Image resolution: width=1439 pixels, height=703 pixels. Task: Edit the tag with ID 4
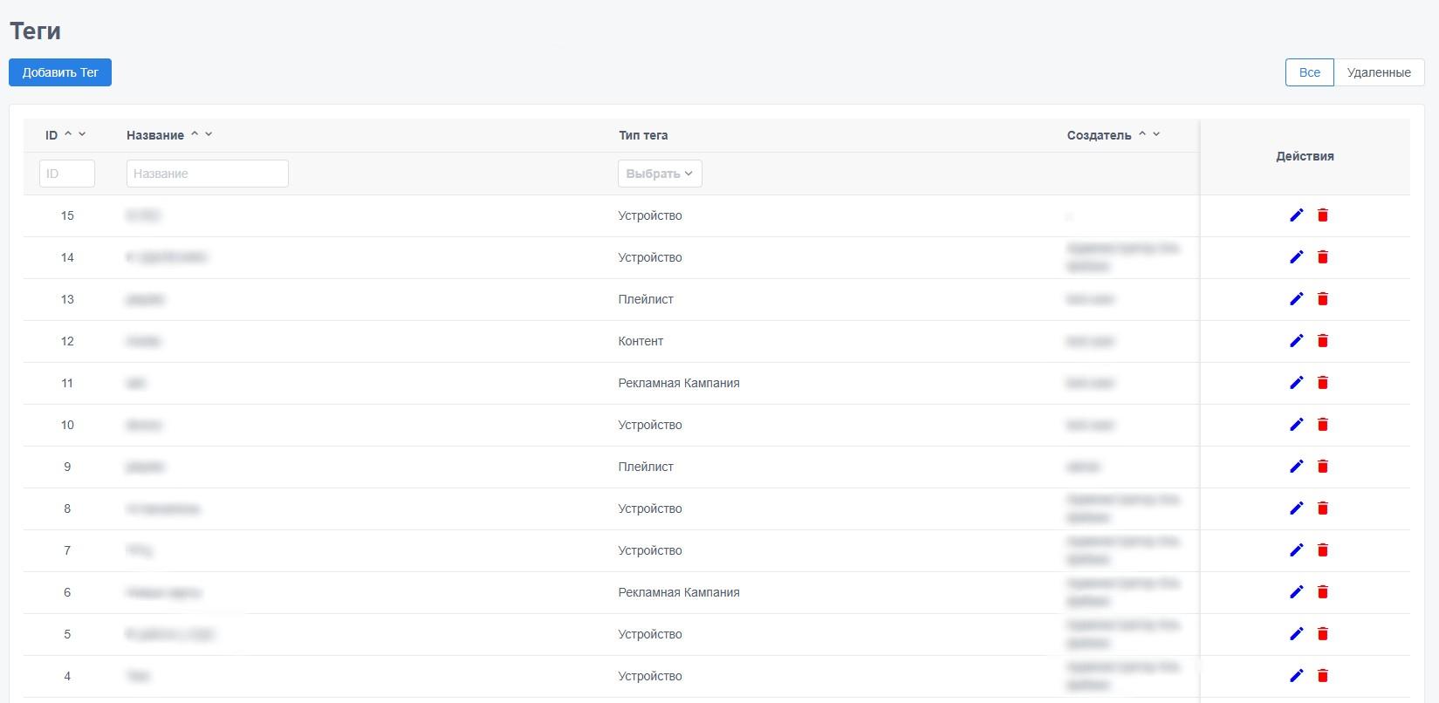pyautogui.click(x=1297, y=676)
